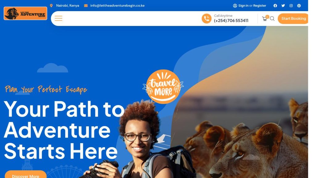Open the Instagram social icon

coord(291,6)
